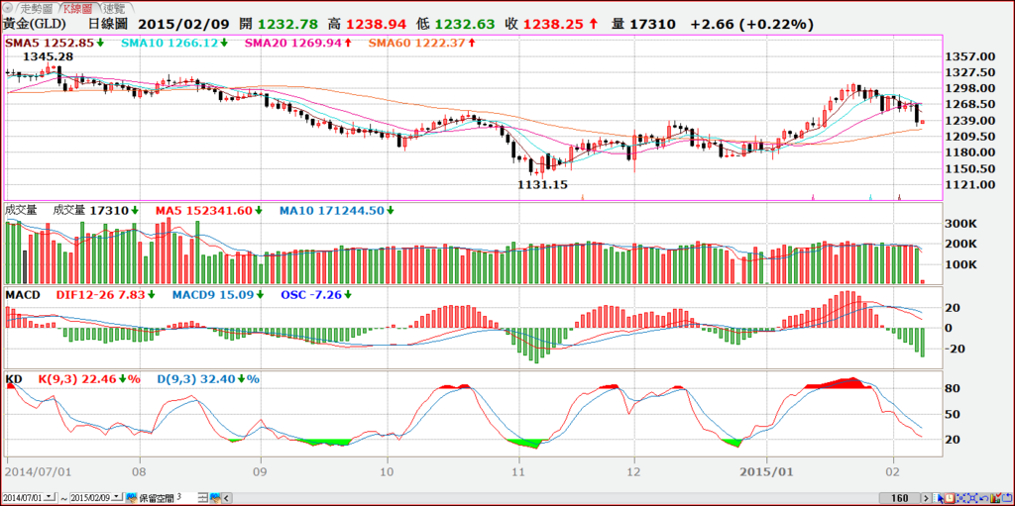
Task: Open the indicator bar chart settings icon
Action: 996,498
